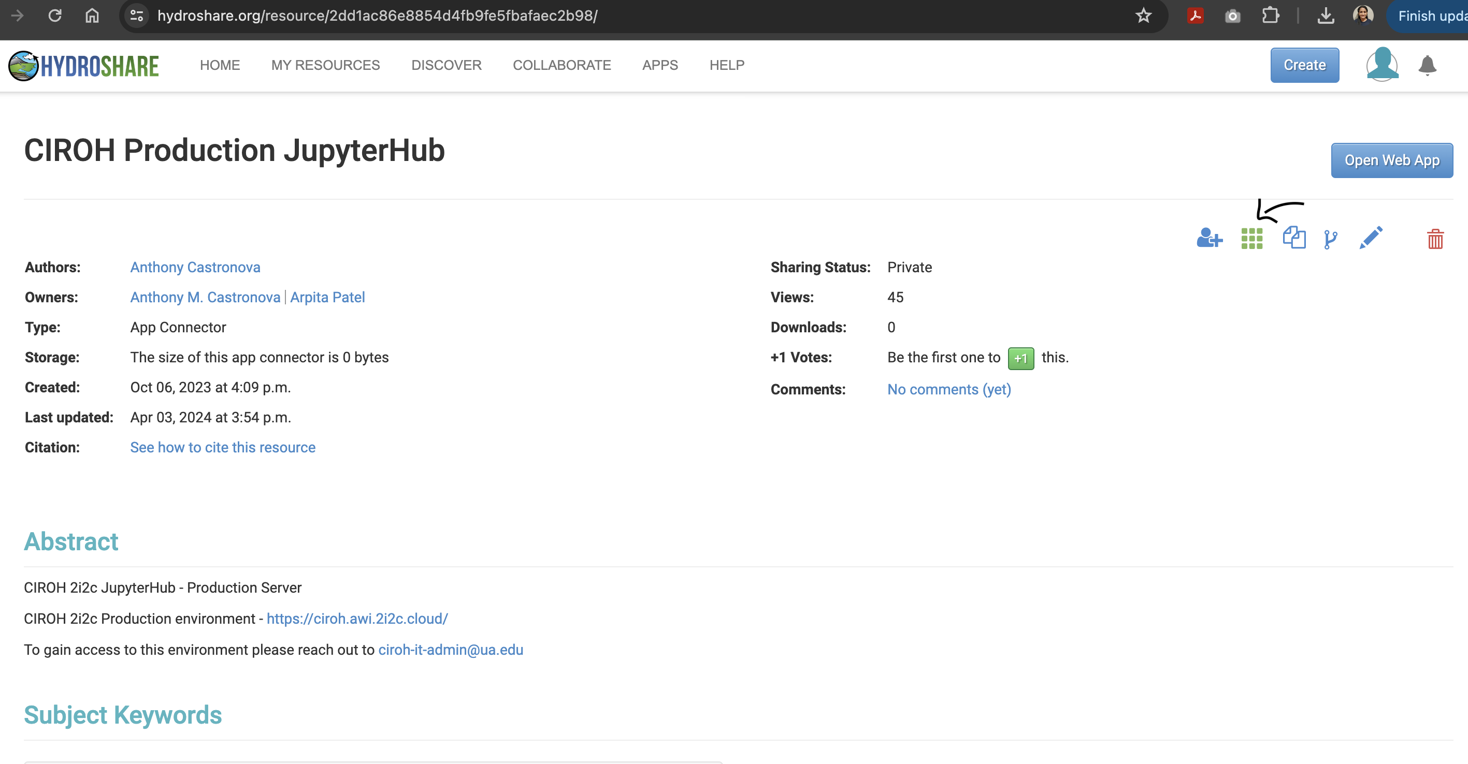This screenshot has height=764, width=1468.
Task: Click the camera screenshot extension icon
Action: (1232, 16)
